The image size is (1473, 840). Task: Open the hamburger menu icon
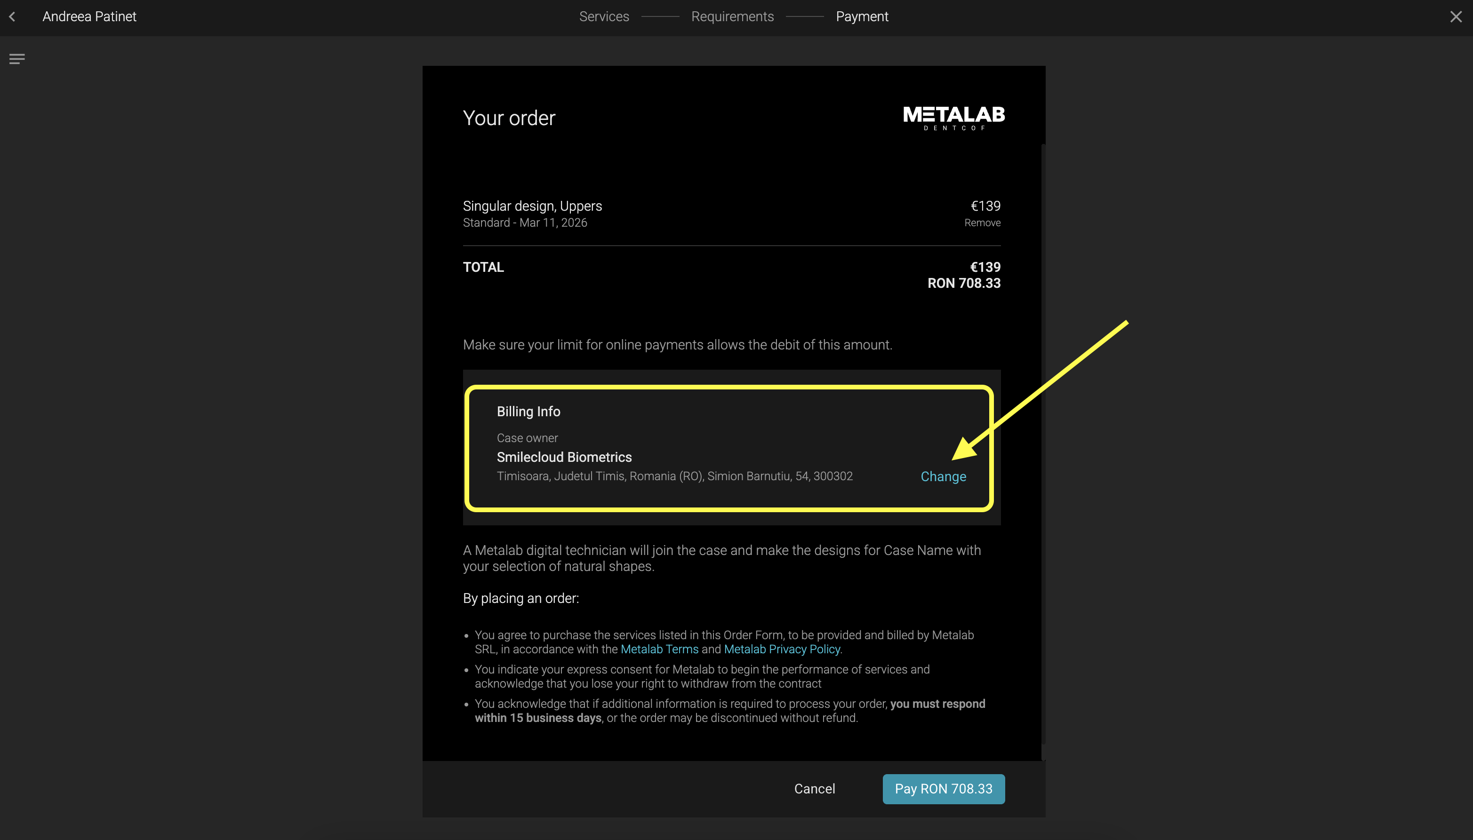pyautogui.click(x=17, y=59)
